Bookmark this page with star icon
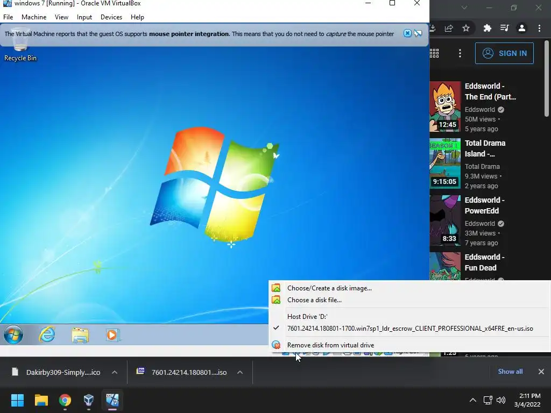 [x=466, y=28]
